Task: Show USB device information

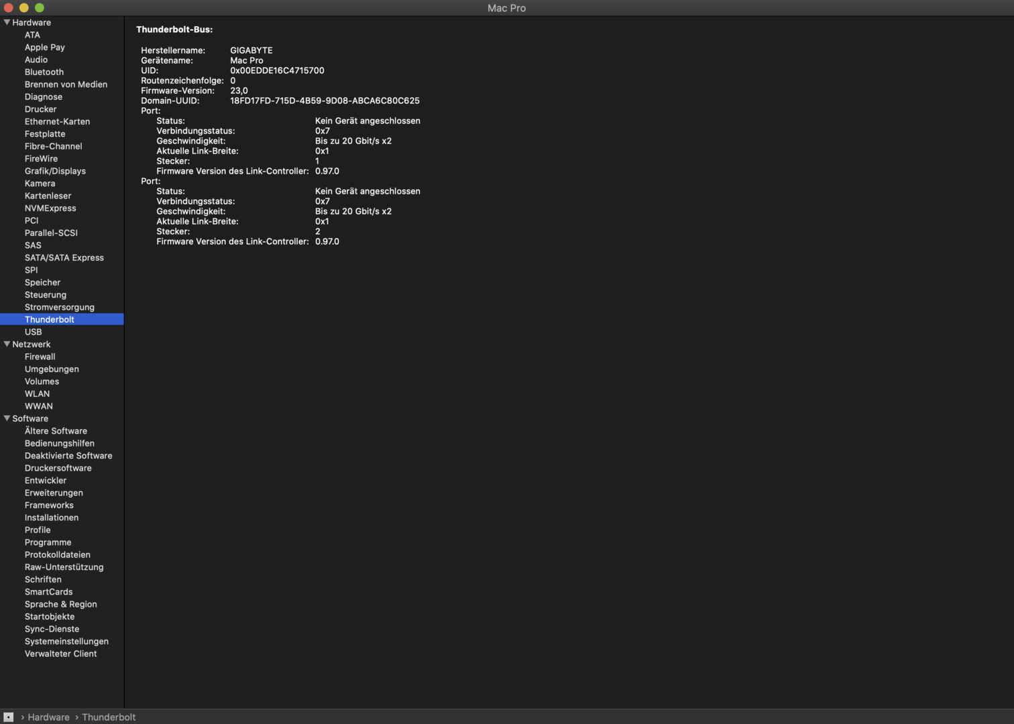Action: [34, 332]
